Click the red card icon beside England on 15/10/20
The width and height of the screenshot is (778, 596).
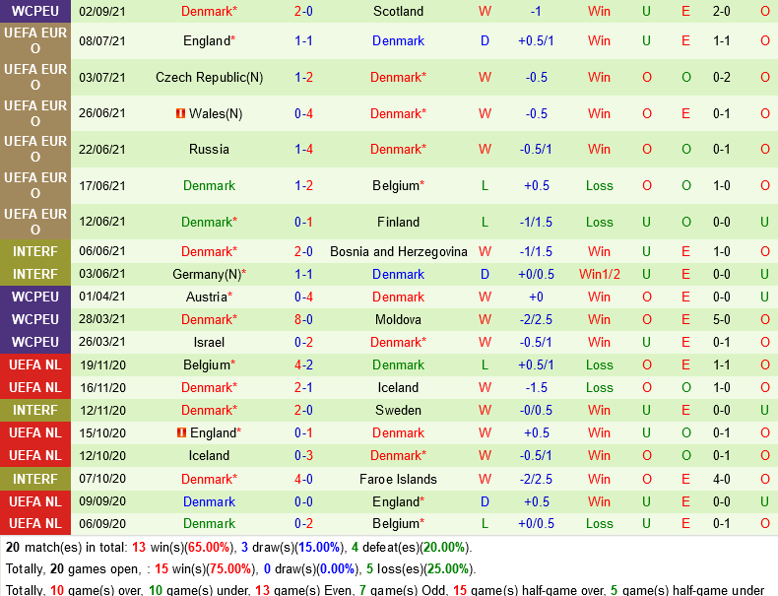(181, 432)
